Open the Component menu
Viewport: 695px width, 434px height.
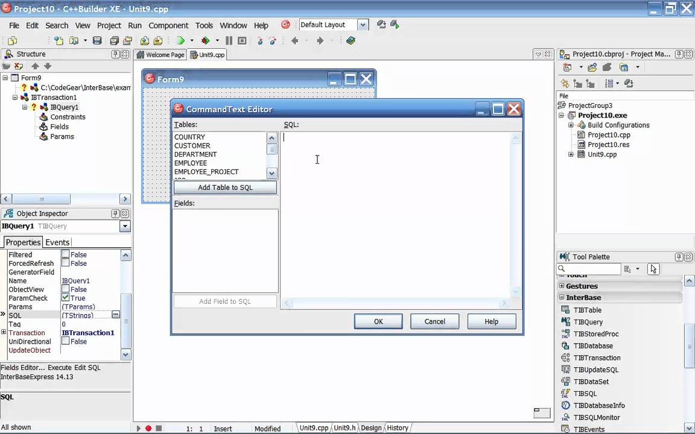click(x=168, y=26)
